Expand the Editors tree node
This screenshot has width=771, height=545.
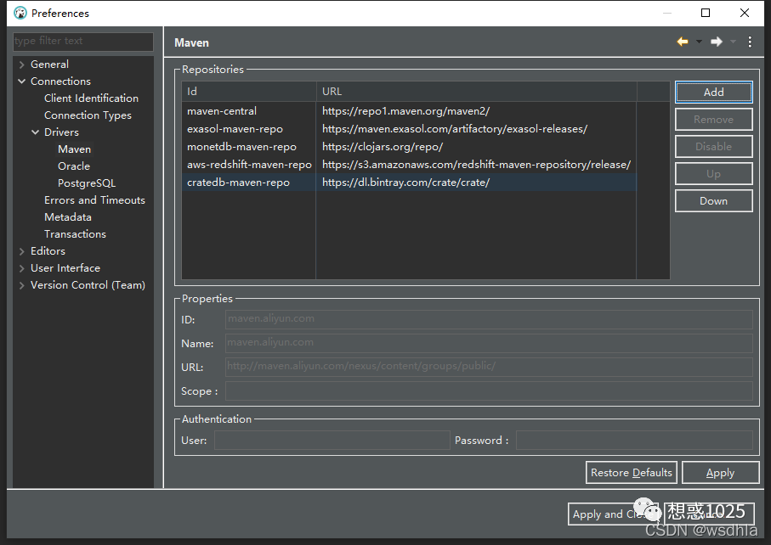click(x=21, y=251)
